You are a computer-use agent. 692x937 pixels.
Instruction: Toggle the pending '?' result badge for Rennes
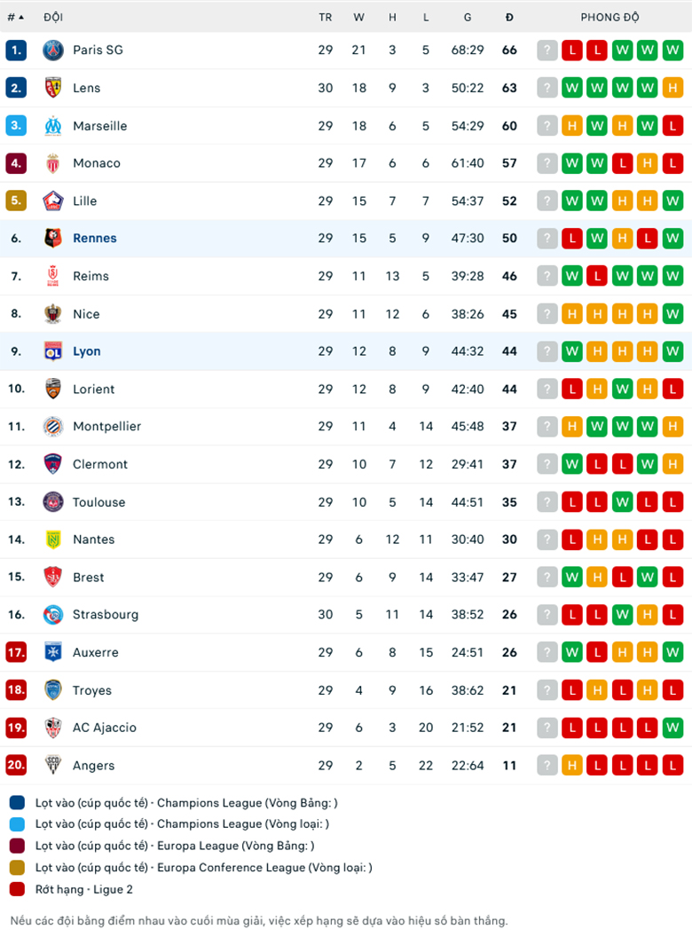click(547, 238)
